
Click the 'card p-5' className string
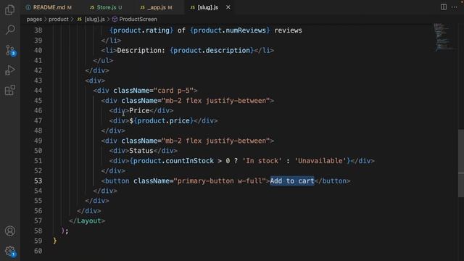(x=173, y=91)
